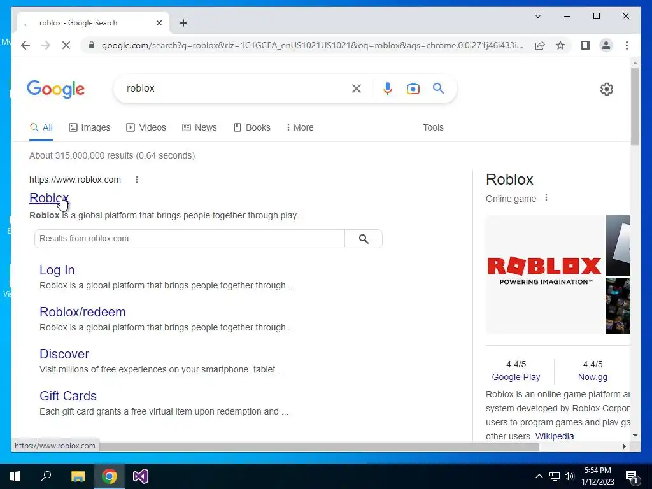
Task: Switch to the Videos tab
Action: 146,127
